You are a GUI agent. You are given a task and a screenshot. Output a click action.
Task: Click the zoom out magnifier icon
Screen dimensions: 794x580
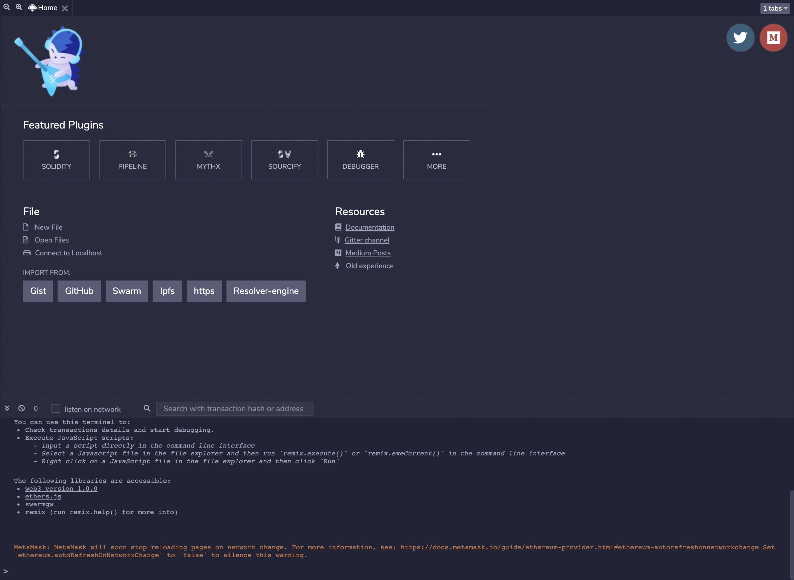coord(6,7)
